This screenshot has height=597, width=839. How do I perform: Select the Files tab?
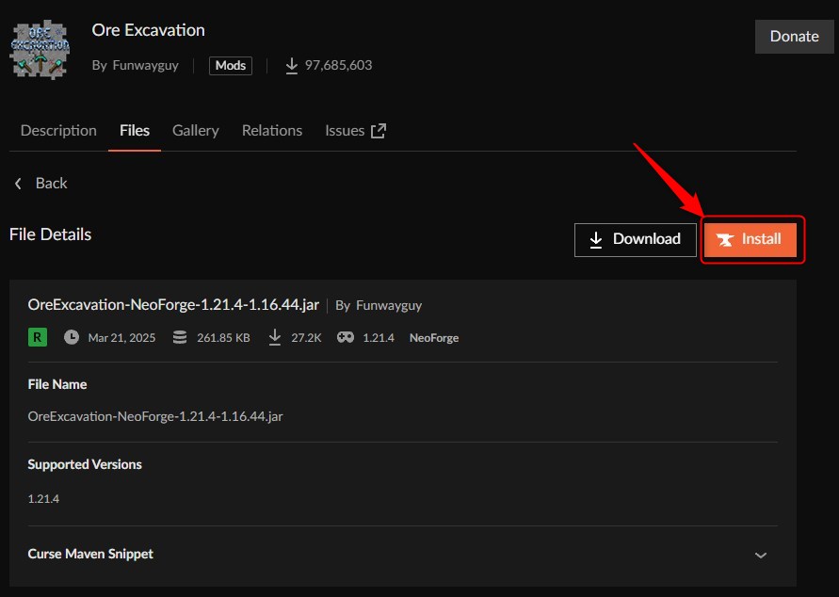point(135,131)
